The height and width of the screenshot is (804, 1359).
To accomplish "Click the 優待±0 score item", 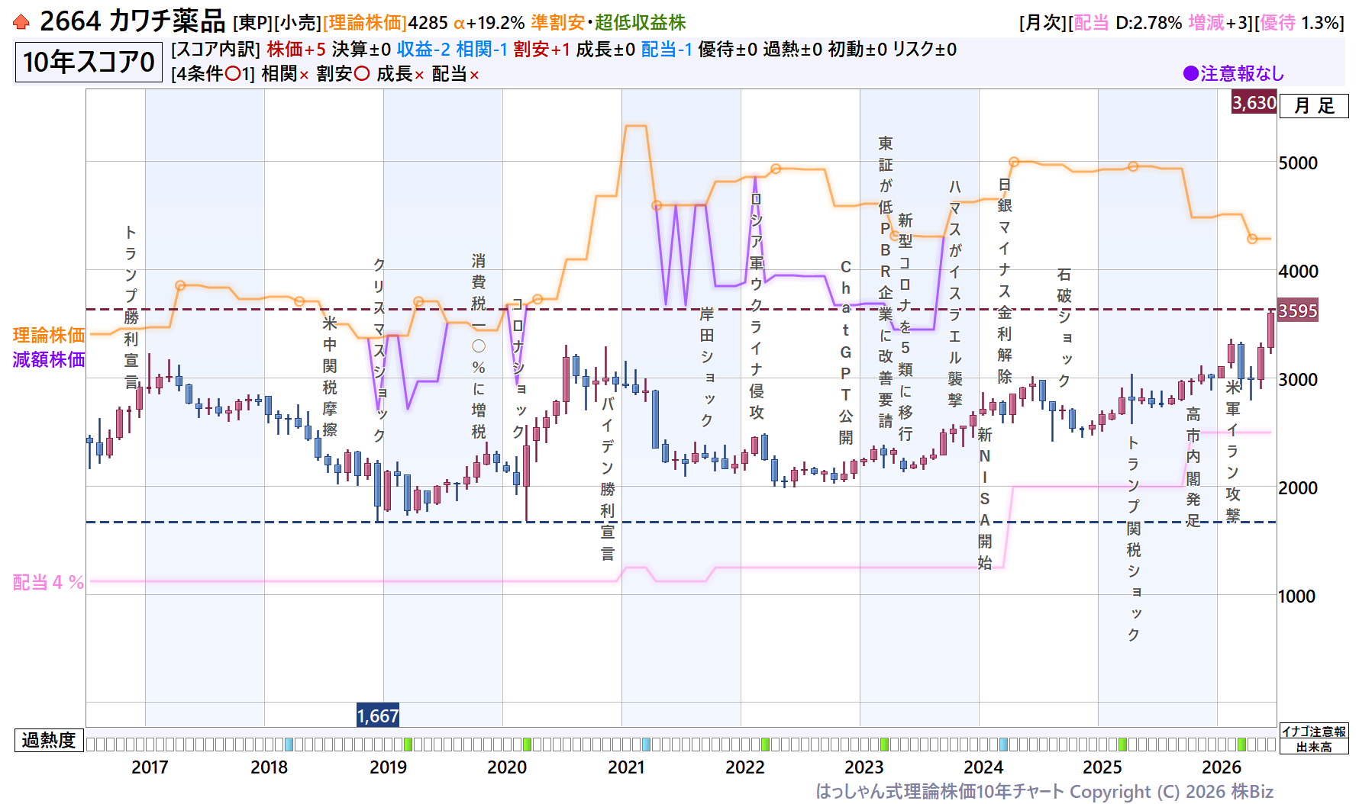I will coord(728,50).
